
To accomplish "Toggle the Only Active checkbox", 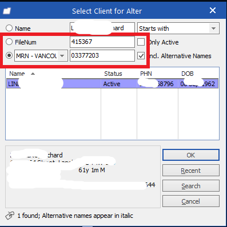I will coord(141,42).
